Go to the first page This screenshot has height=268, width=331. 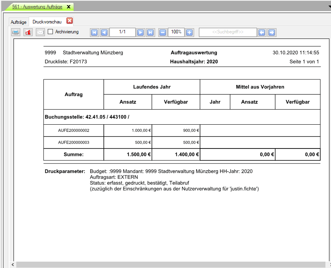coord(94,32)
